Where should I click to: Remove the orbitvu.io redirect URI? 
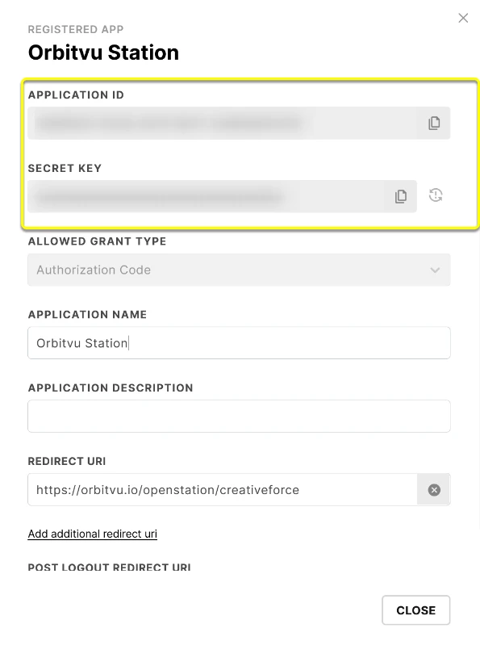pyautogui.click(x=434, y=489)
